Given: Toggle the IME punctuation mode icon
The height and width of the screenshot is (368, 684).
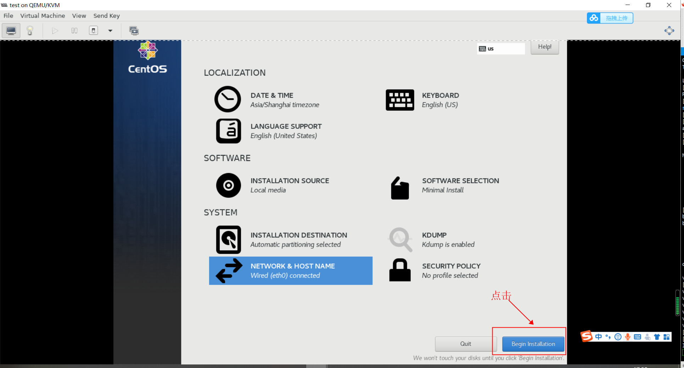Looking at the screenshot, I should [608, 337].
